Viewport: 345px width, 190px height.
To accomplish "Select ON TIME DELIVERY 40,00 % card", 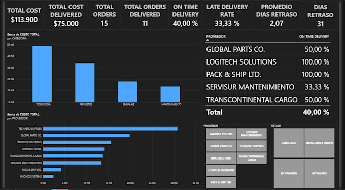I will tap(185, 15).
